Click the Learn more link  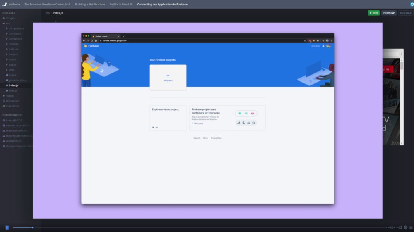click(x=199, y=123)
